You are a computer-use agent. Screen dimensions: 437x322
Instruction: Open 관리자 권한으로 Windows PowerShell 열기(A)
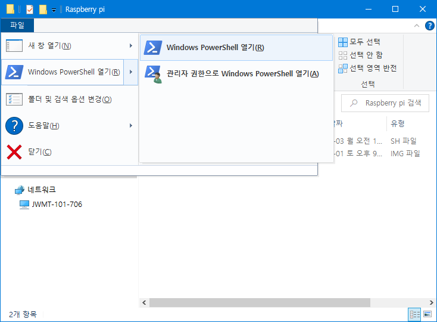tap(236, 74)
